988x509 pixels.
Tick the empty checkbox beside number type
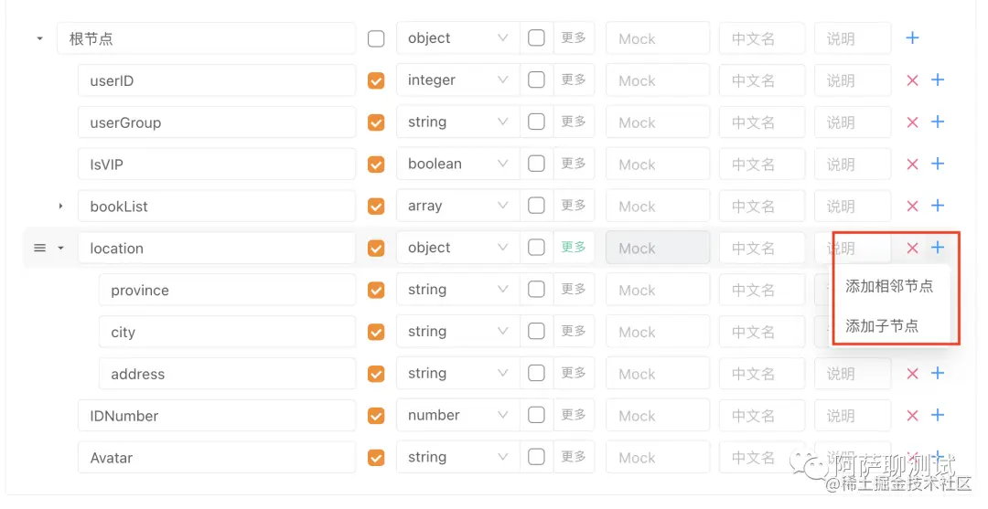tap(536, 415)
